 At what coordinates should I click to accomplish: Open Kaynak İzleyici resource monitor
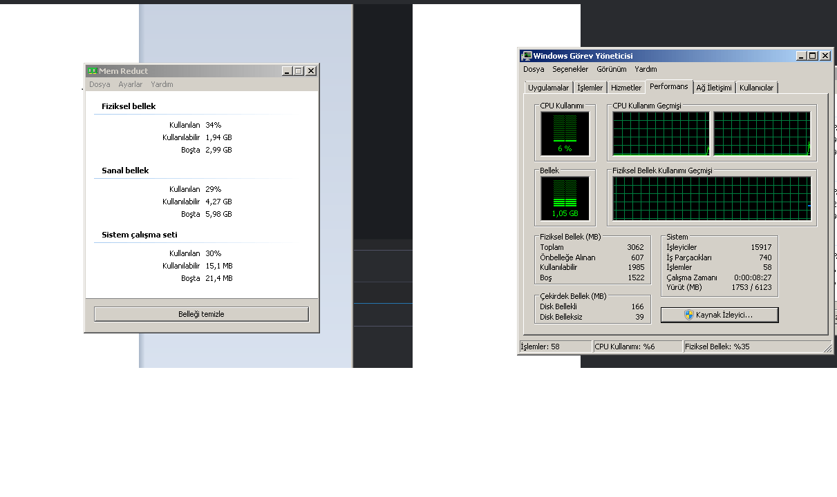(720, 315)
